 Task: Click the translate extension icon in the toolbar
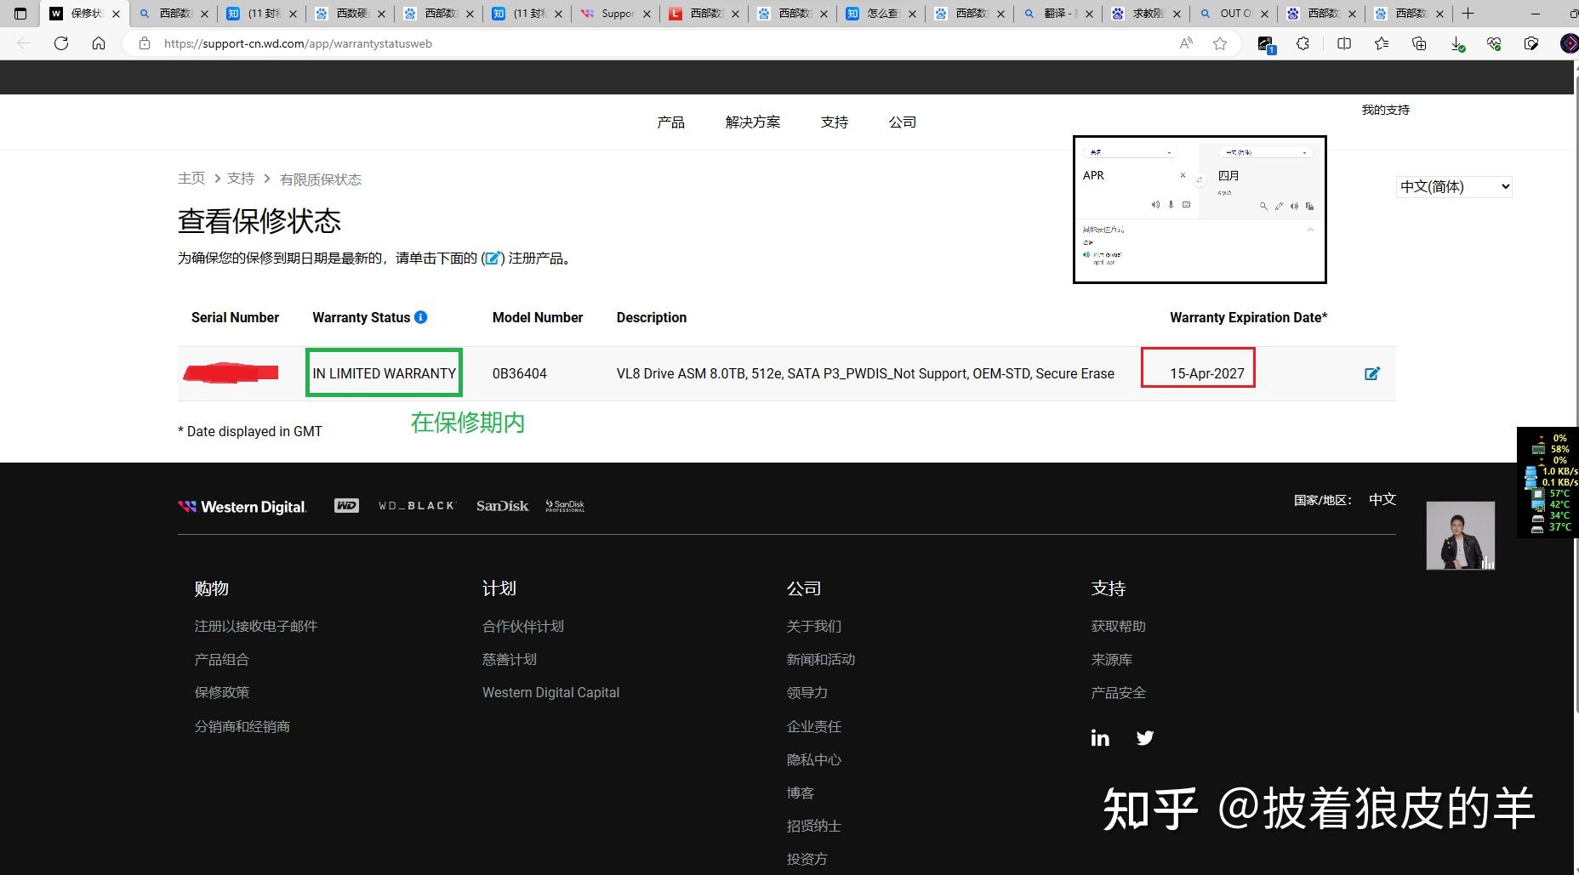point(1267,44)
